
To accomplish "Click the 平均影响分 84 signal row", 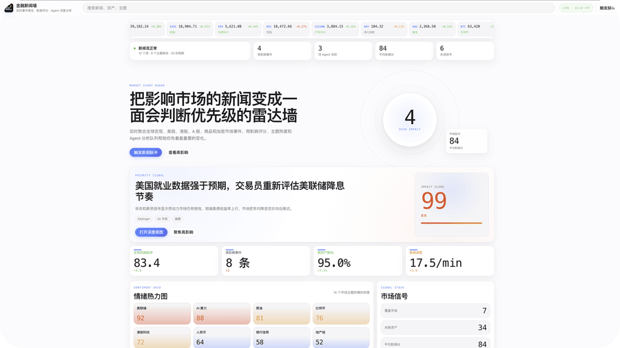I will point(435,343).
